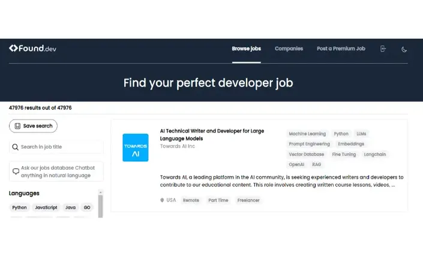Click the USA location pin icon
The width and height of the screenshot is (423, 256).
(x=162, y=200)
